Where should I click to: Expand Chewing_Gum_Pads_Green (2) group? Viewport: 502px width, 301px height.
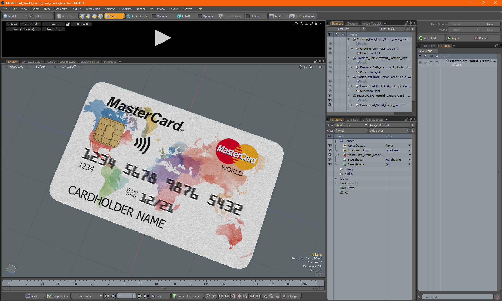(x=352, y=49)
